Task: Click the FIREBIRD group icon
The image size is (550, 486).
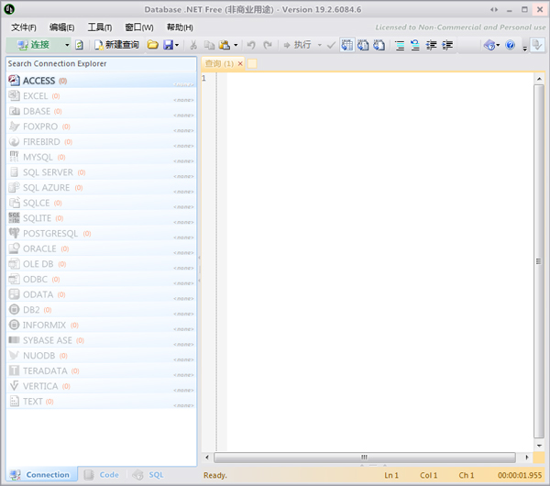Action: point(14,142)
